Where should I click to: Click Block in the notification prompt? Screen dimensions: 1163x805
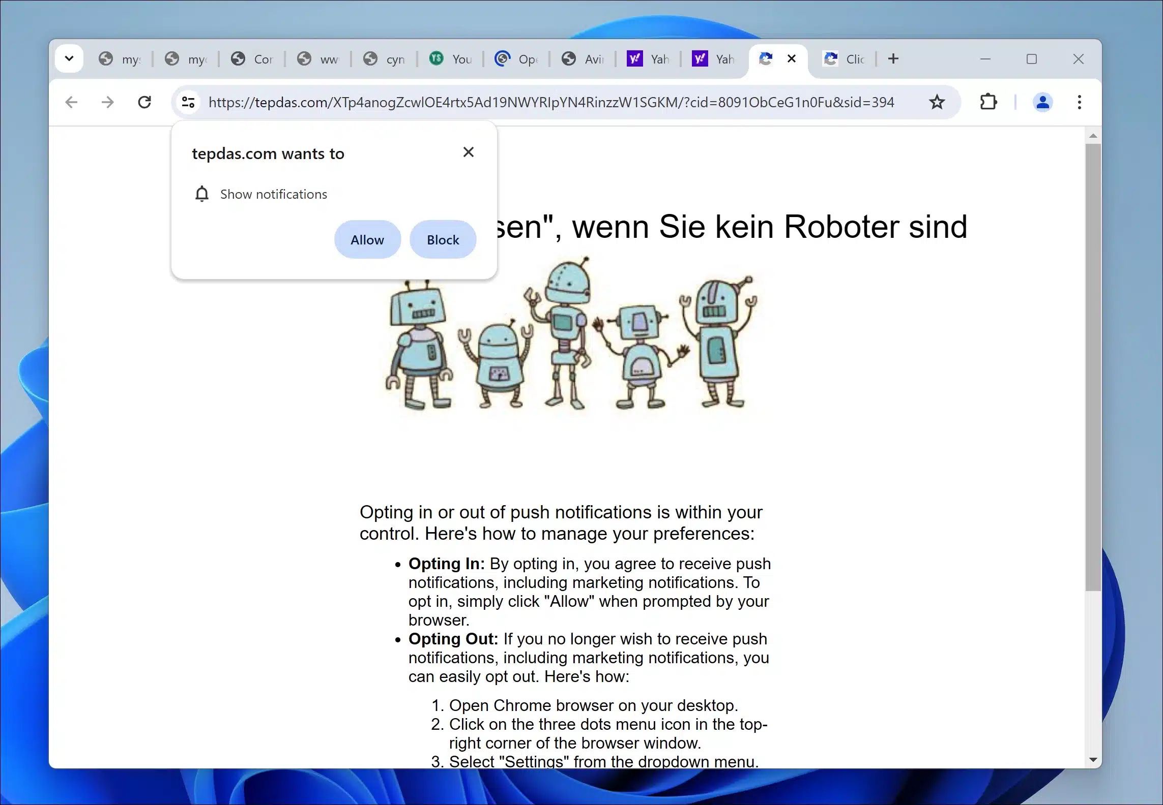[443, 239]
